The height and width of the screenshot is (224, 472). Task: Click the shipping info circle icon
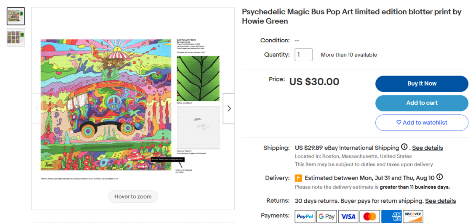404,147
